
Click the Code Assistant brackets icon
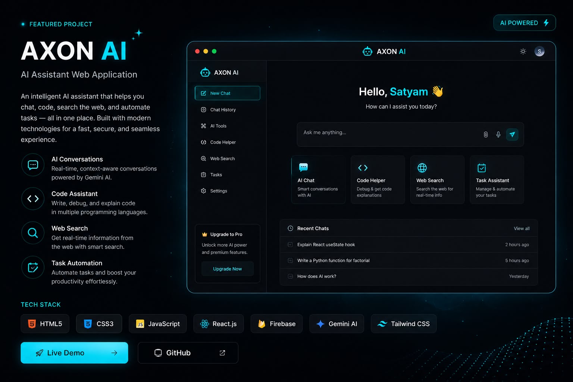click(33, 199)
